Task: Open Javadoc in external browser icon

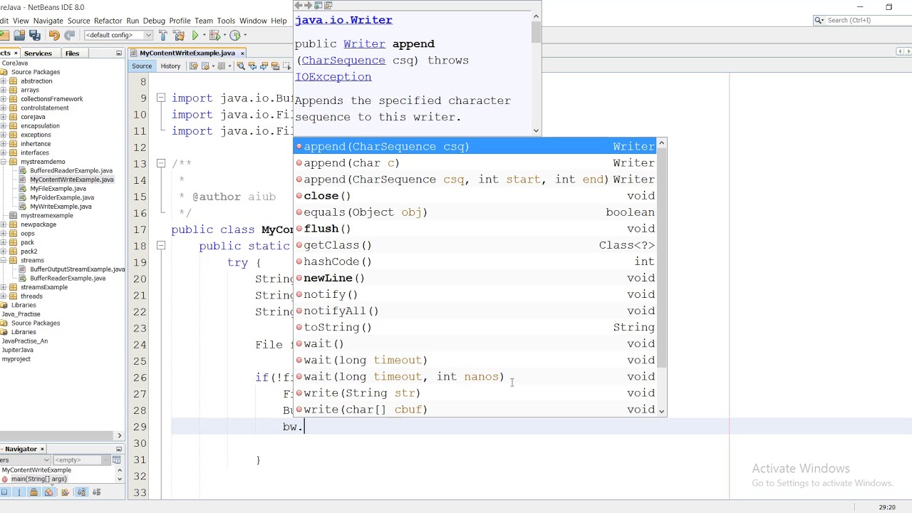Action: [318, 6]
